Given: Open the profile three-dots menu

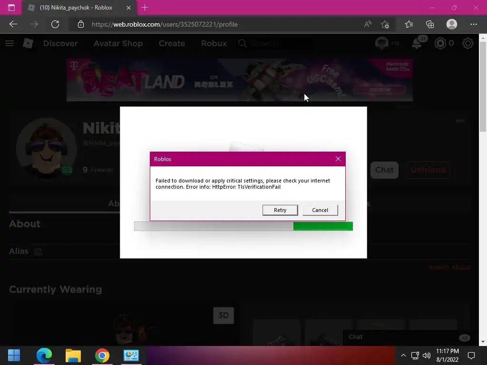Looking at the screenshot, I should tap(460, 121).
